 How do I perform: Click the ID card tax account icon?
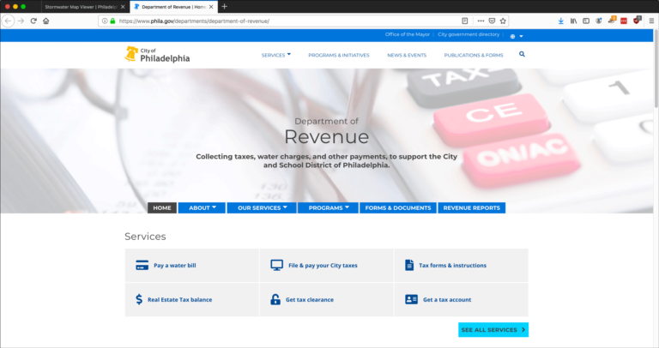click(x=411, y=299)
